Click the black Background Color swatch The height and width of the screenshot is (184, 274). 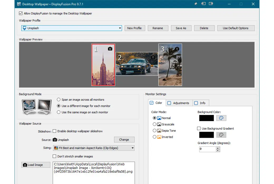point(206,118)
